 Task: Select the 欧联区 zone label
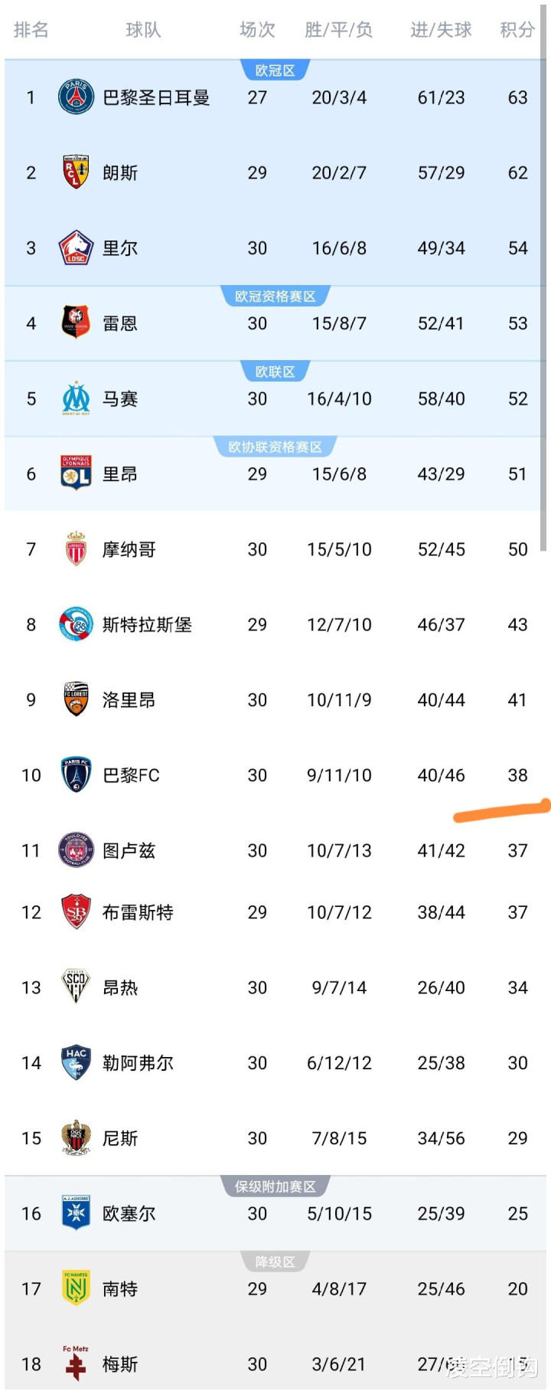275,371
